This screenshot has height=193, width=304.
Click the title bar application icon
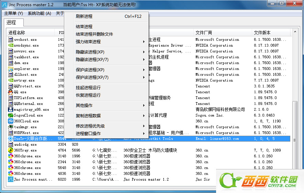tap(4, 5)
